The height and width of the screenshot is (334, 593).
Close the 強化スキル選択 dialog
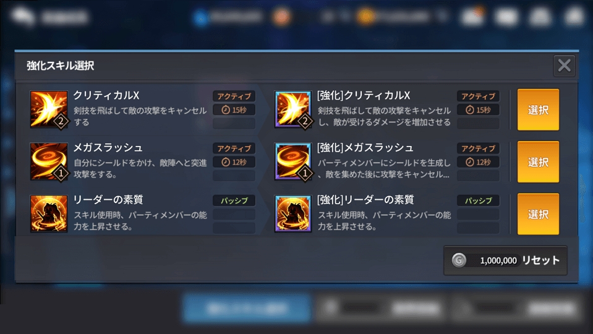[x=565, y=66]
